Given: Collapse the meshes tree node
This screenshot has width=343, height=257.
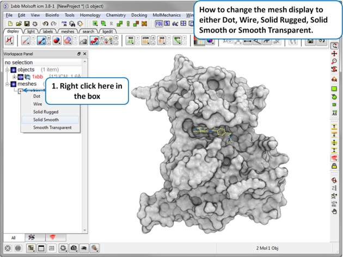Looking at the screenshot, I should 7,84.
